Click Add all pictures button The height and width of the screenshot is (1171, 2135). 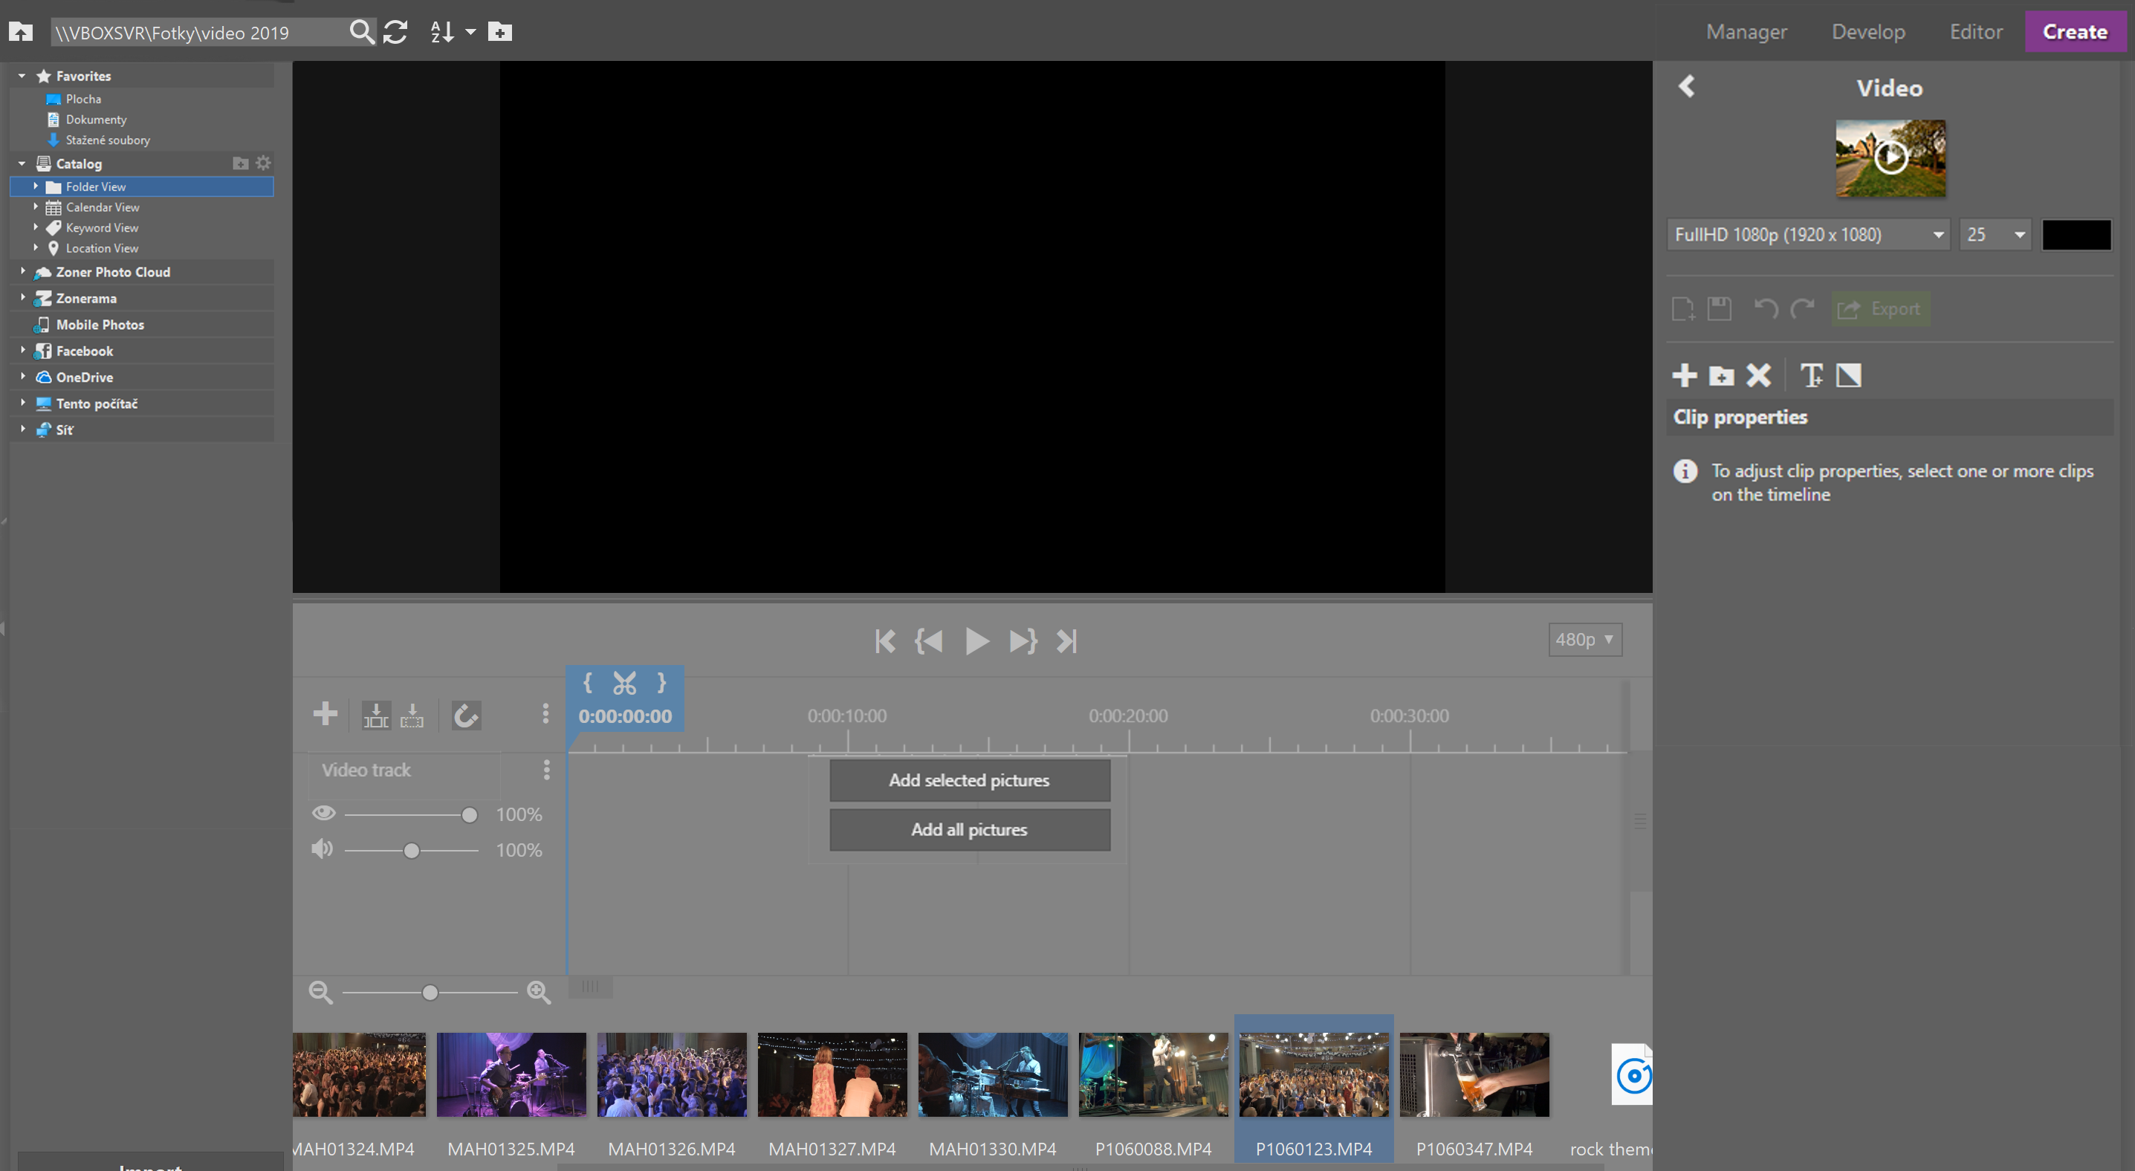coord(970,829)
